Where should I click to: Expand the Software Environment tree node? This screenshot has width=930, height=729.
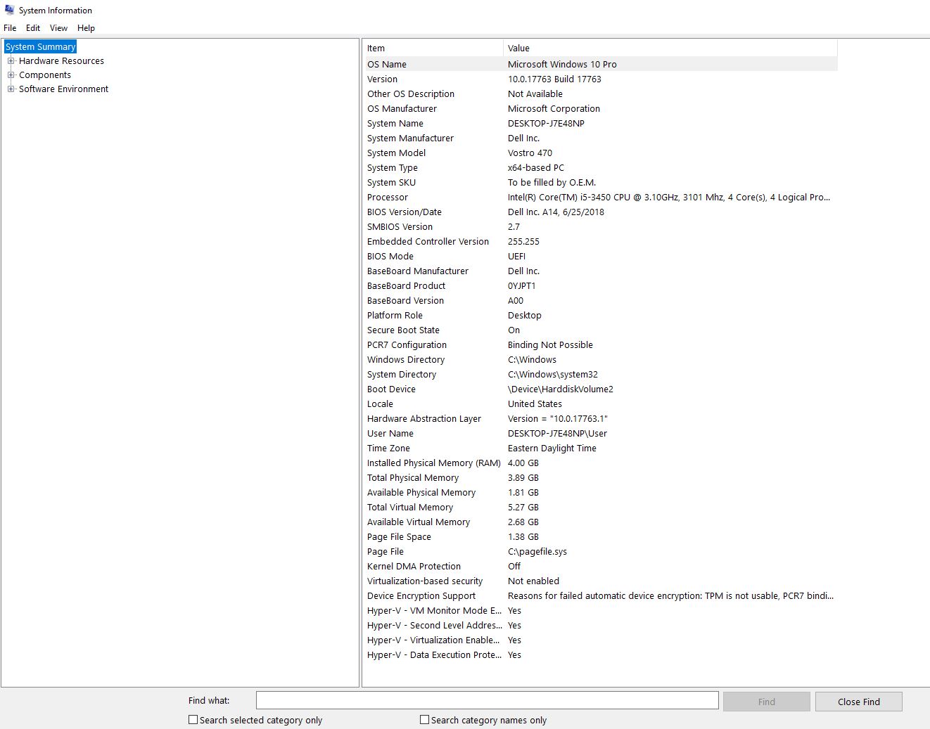coord(11,89)
